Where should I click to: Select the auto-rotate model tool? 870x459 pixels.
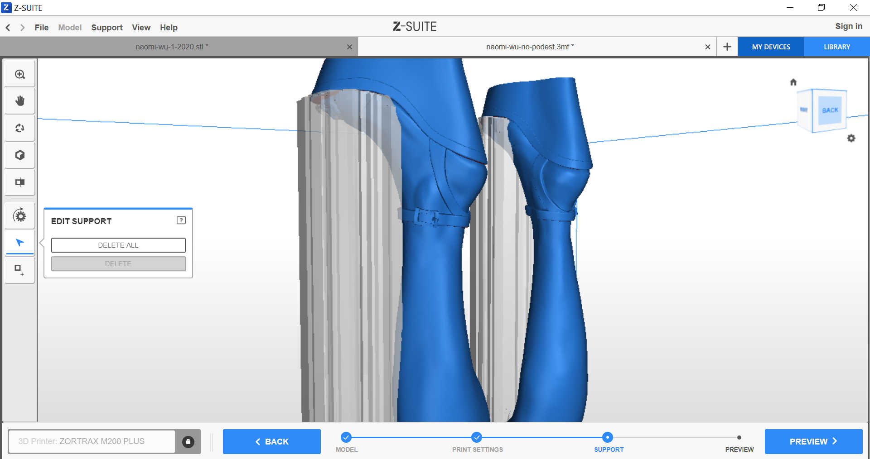19,216
